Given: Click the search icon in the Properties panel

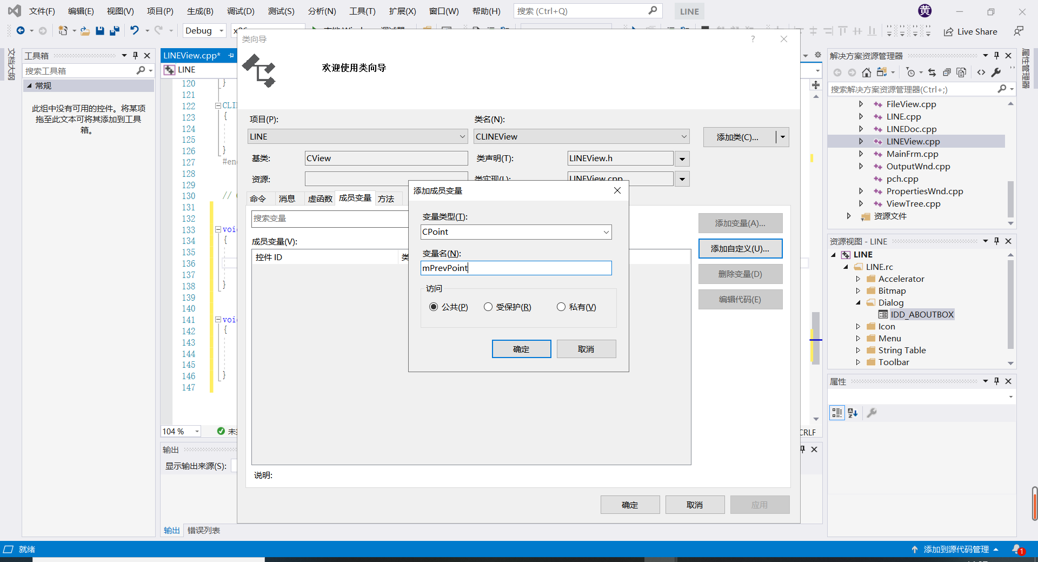Looking at the screenshot, I should point(873,413).
